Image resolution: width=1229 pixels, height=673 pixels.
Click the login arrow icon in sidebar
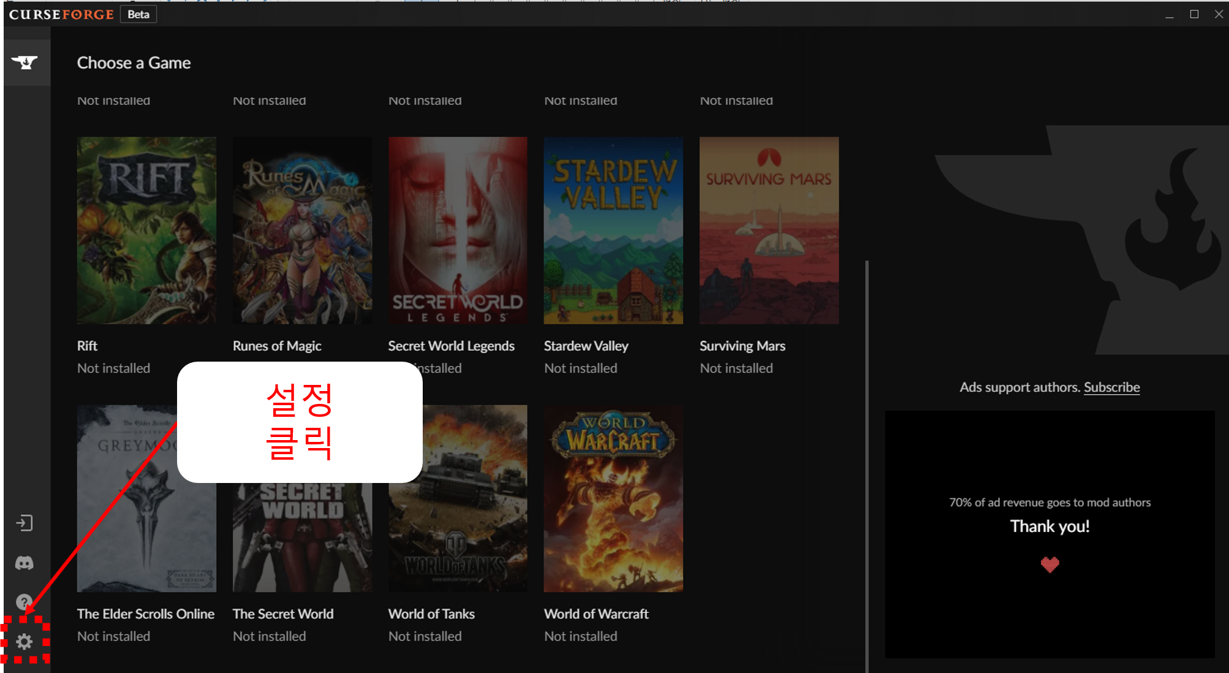24,523
